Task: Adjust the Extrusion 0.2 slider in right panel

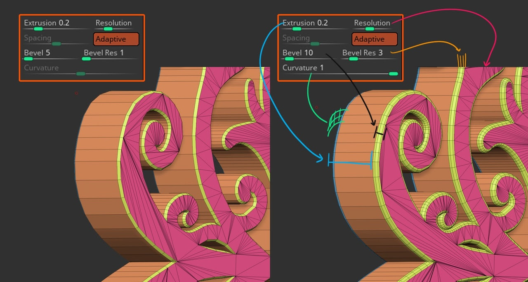Action: click(x=315, y=25)
